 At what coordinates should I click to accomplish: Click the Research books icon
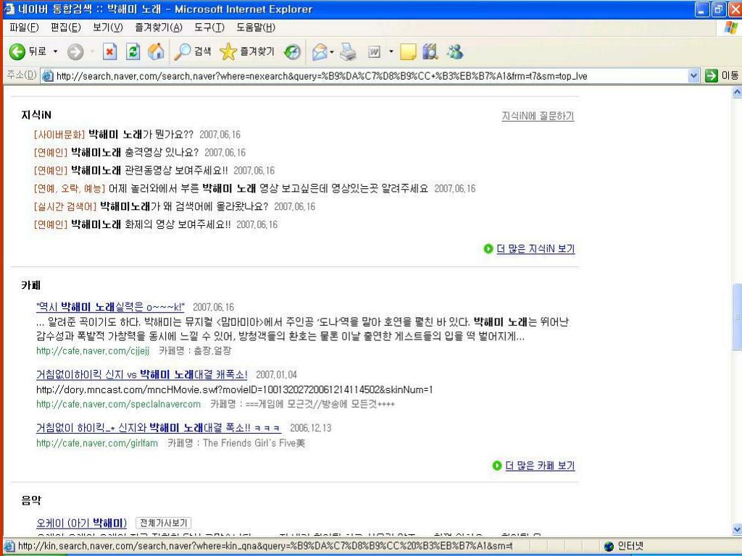pyautogui.click(x=430, y=51)
